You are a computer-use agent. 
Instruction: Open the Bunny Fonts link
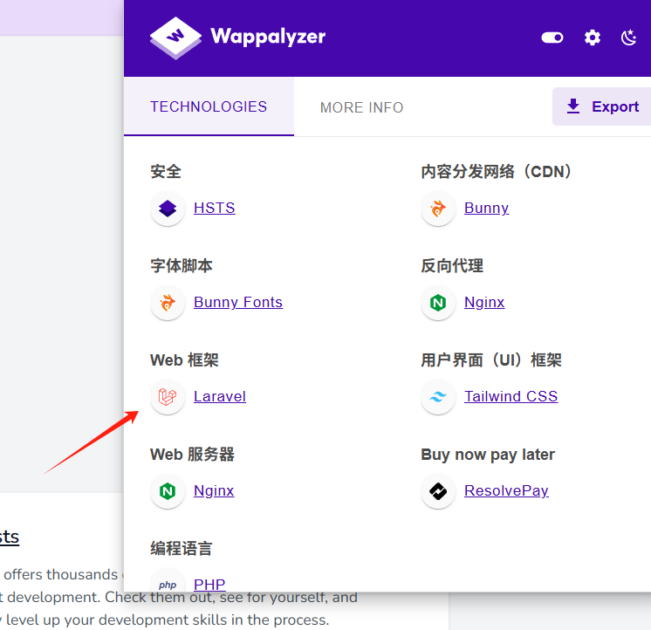pos(238,302)
